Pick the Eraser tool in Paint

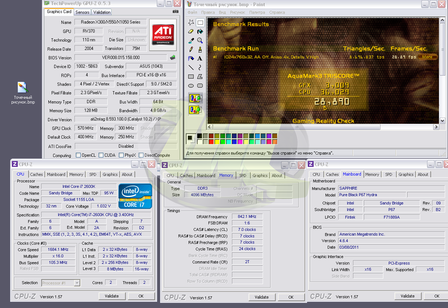pyautogui.click(x=191, y=31)
